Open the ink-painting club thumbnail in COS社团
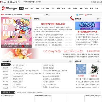Viewport: 102px width, 102px height. (x=93, y=69)
